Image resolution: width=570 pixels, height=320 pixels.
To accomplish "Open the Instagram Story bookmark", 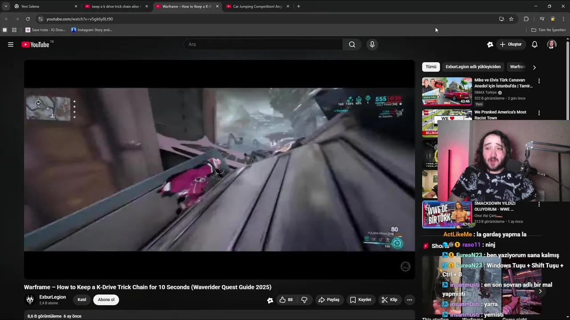I will click(x=92, y=30).
